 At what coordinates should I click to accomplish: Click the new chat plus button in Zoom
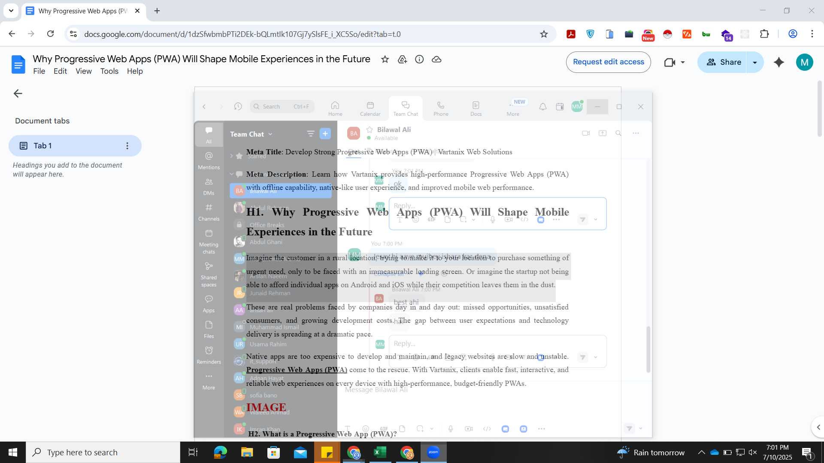[325, 134]
